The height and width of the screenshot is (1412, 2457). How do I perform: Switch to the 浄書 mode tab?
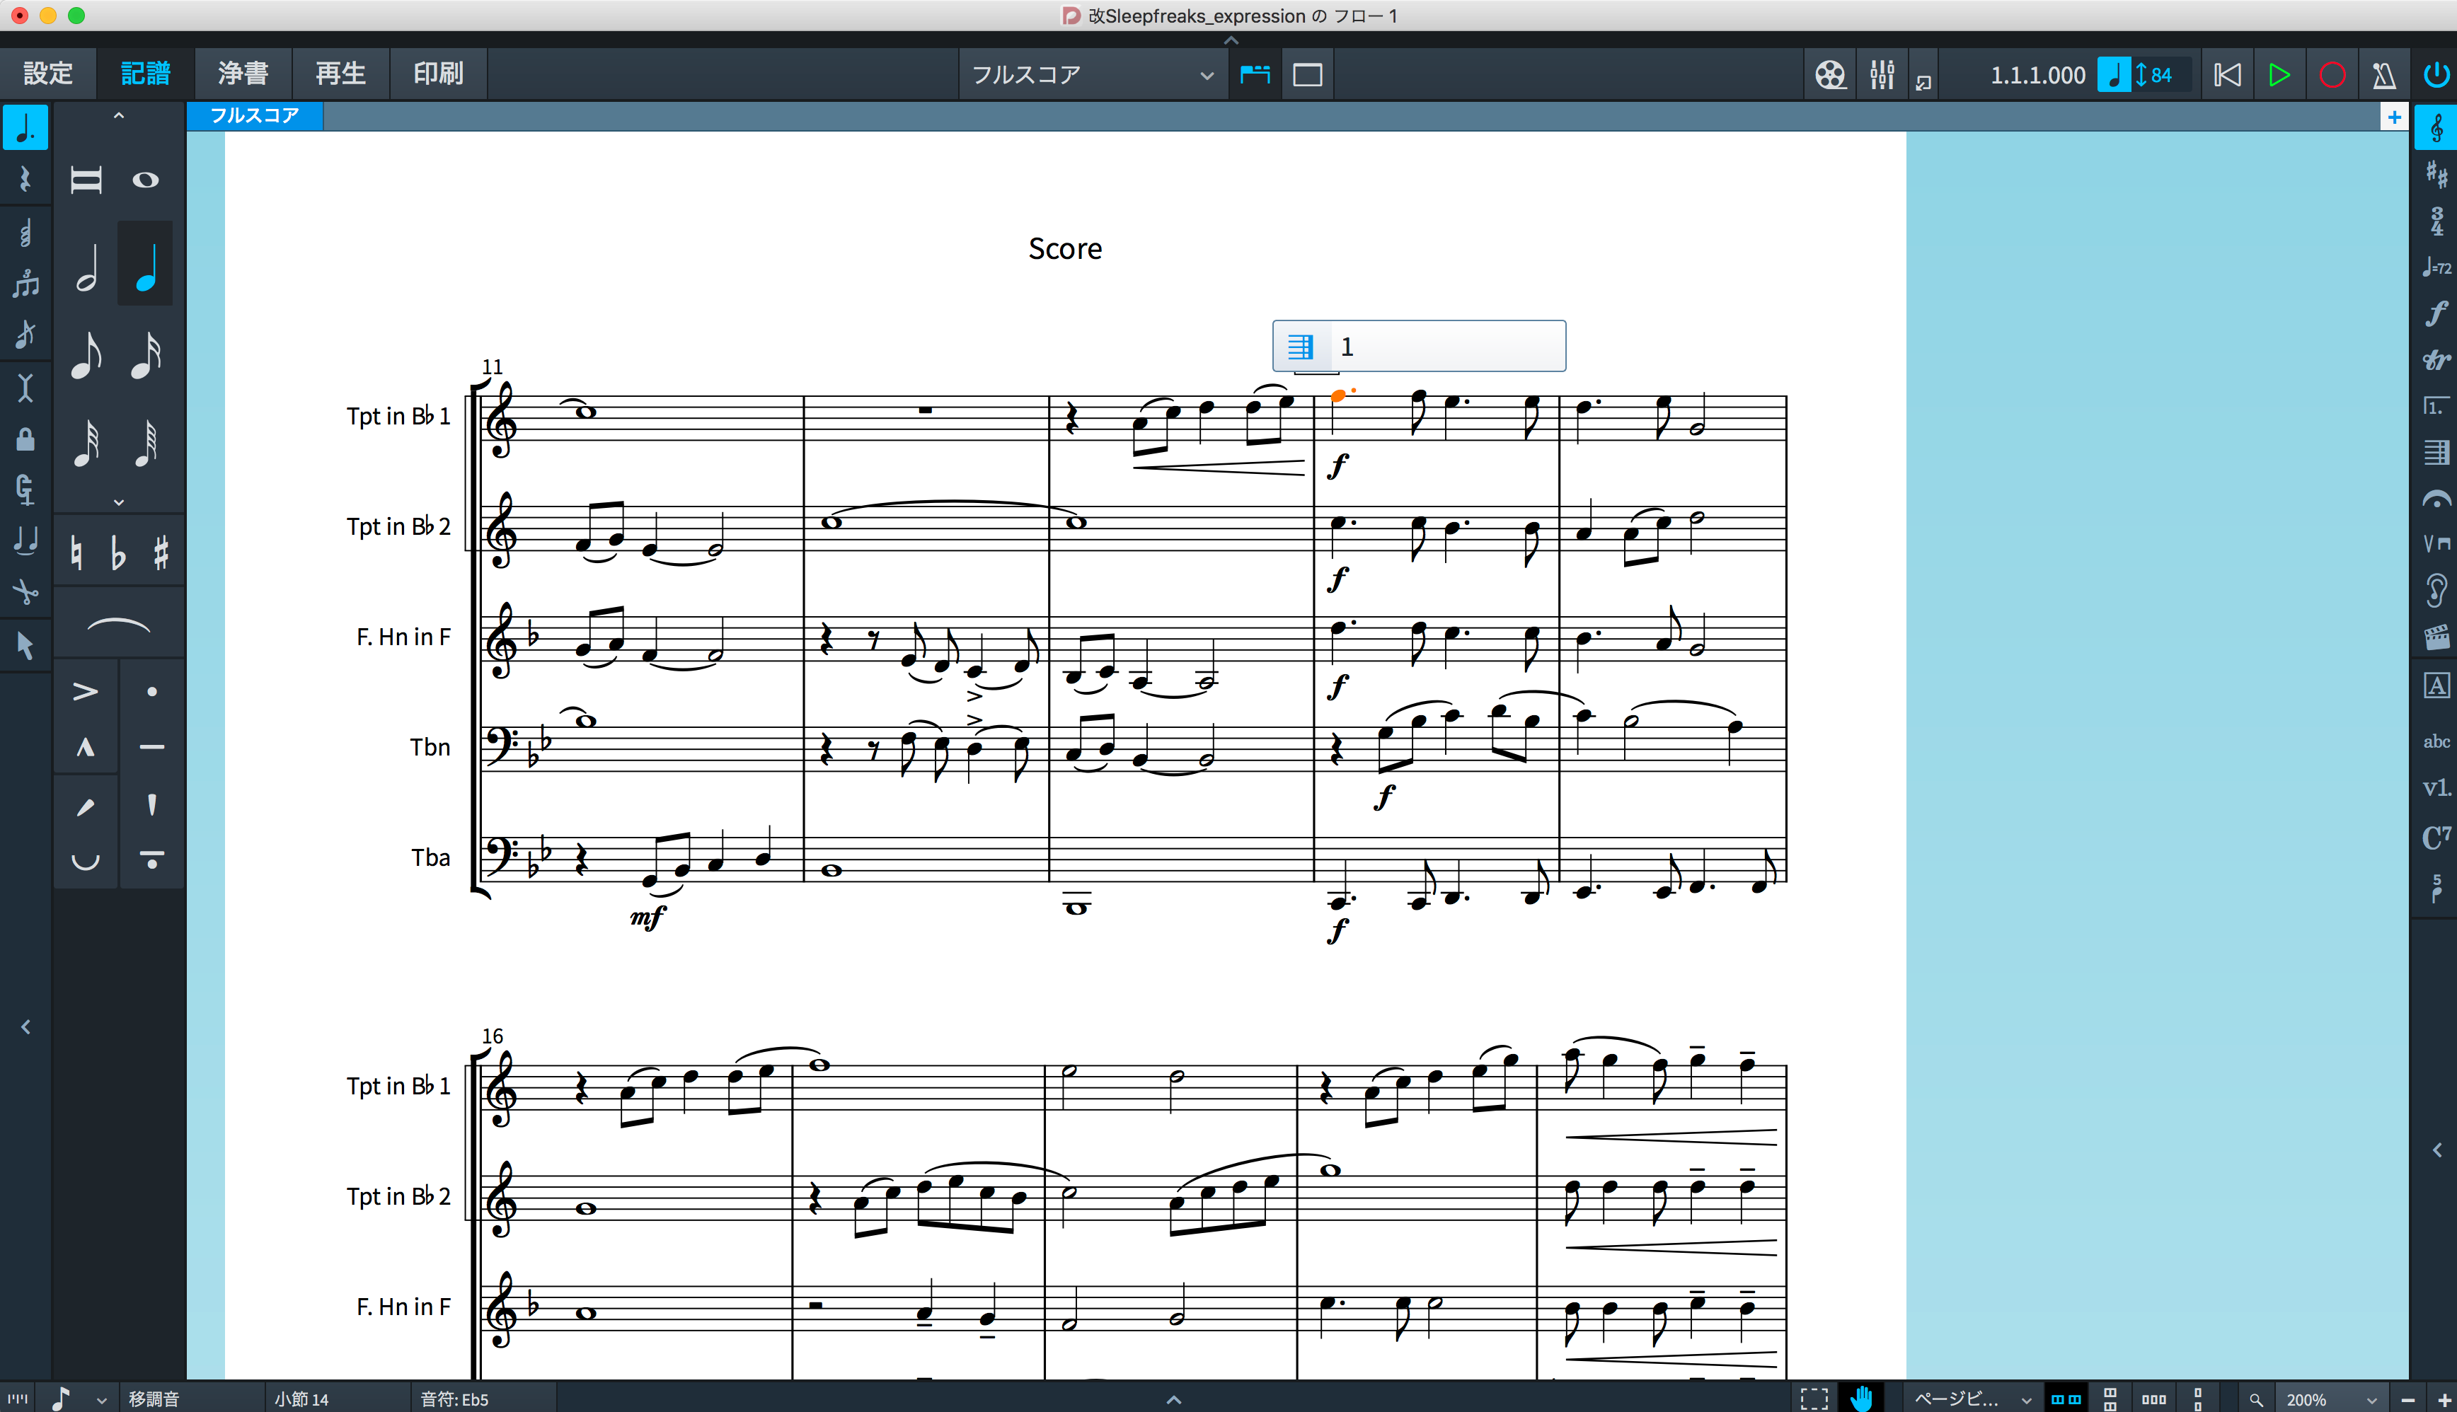point(243,74)
